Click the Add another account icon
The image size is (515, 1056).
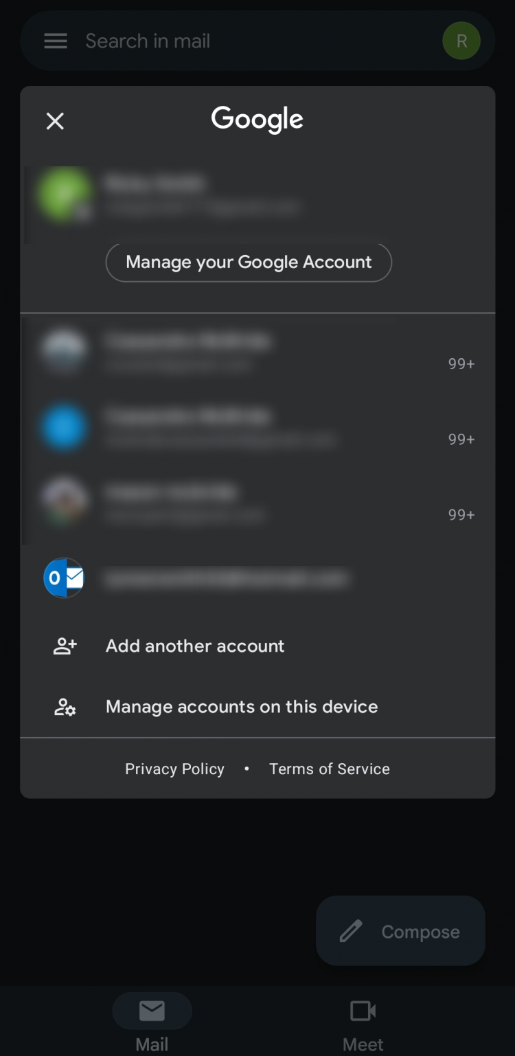click(x=64, y=646)
